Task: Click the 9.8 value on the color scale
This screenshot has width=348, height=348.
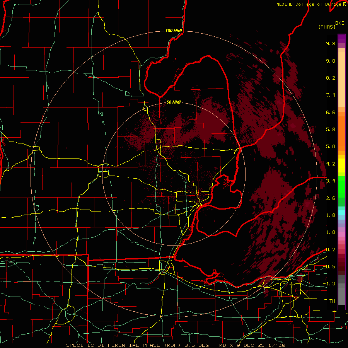Action: 331,43
